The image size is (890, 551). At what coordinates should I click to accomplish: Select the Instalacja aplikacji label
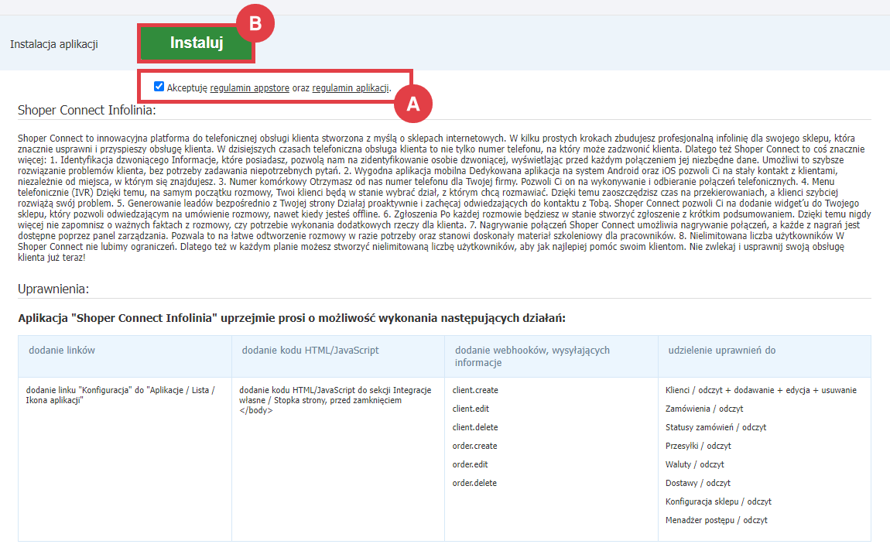54,44
